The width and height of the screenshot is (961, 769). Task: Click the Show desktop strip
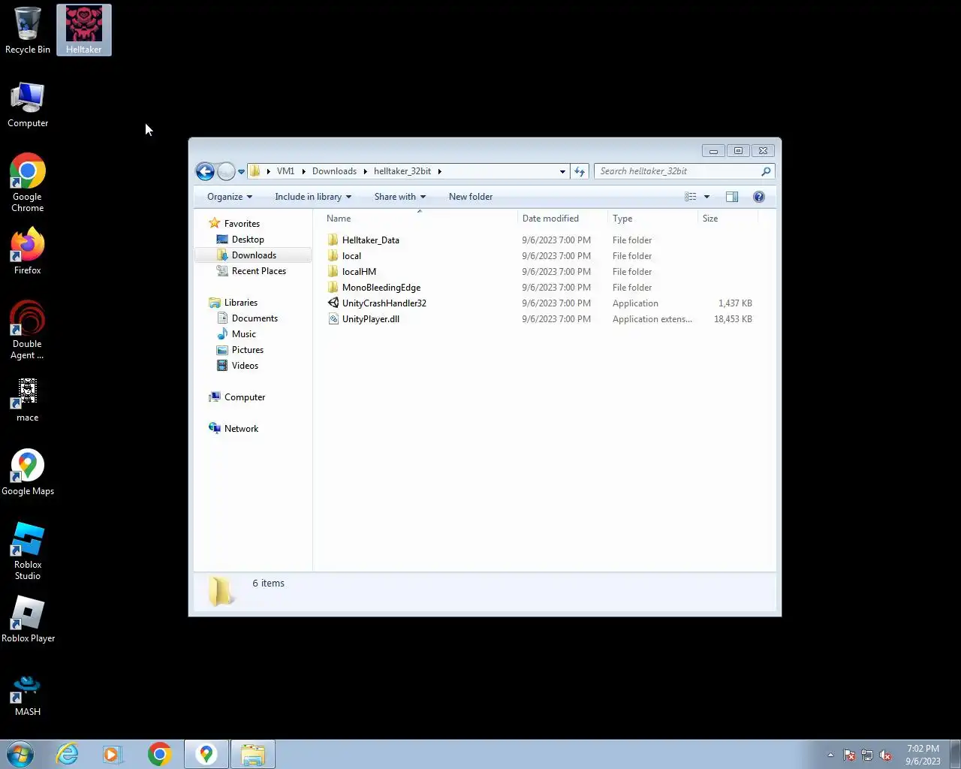(955, 754)
